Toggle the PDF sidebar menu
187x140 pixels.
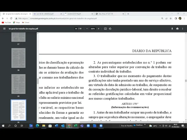pyautogui.click(x=4, y=29)
